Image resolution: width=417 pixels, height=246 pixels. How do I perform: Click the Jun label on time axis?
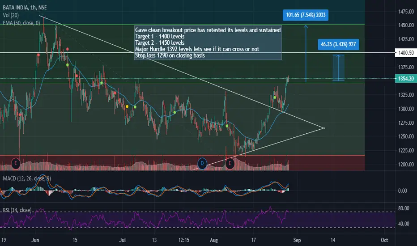pos(35,240)
